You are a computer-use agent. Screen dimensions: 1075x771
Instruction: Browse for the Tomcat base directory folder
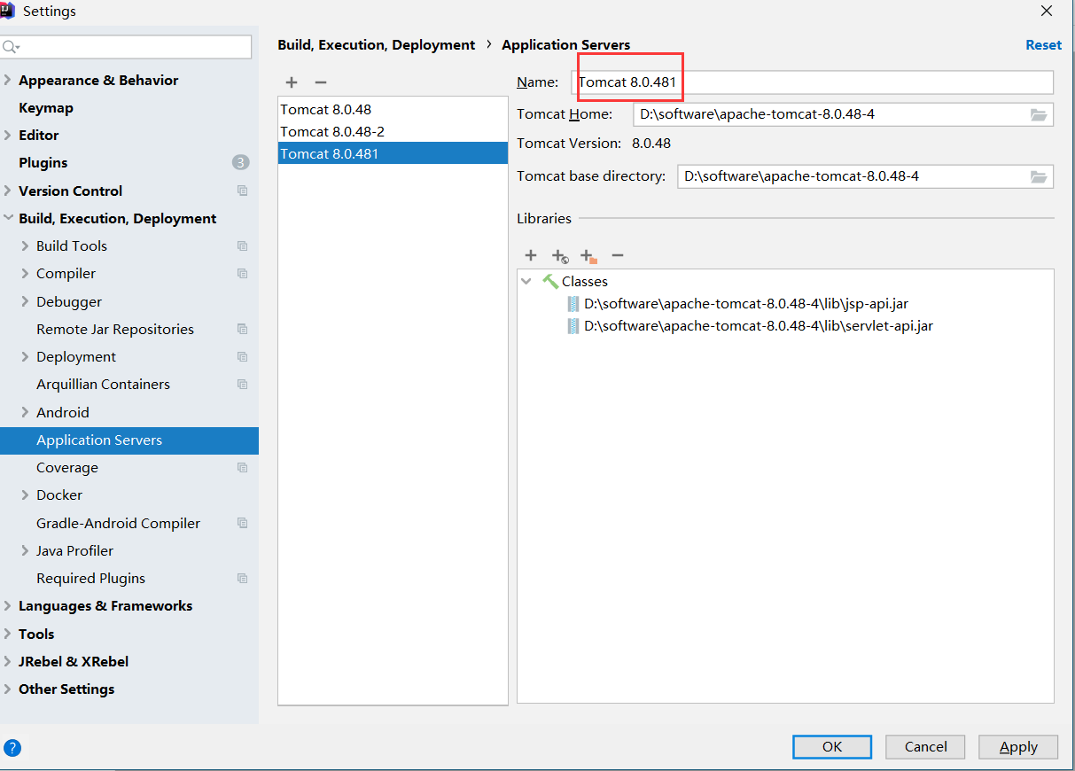click(x=1039, y=176)
